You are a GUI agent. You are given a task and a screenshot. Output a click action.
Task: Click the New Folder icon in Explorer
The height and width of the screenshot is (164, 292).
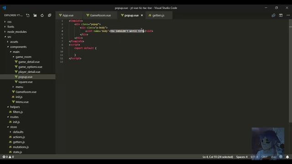tap(35, 15)
